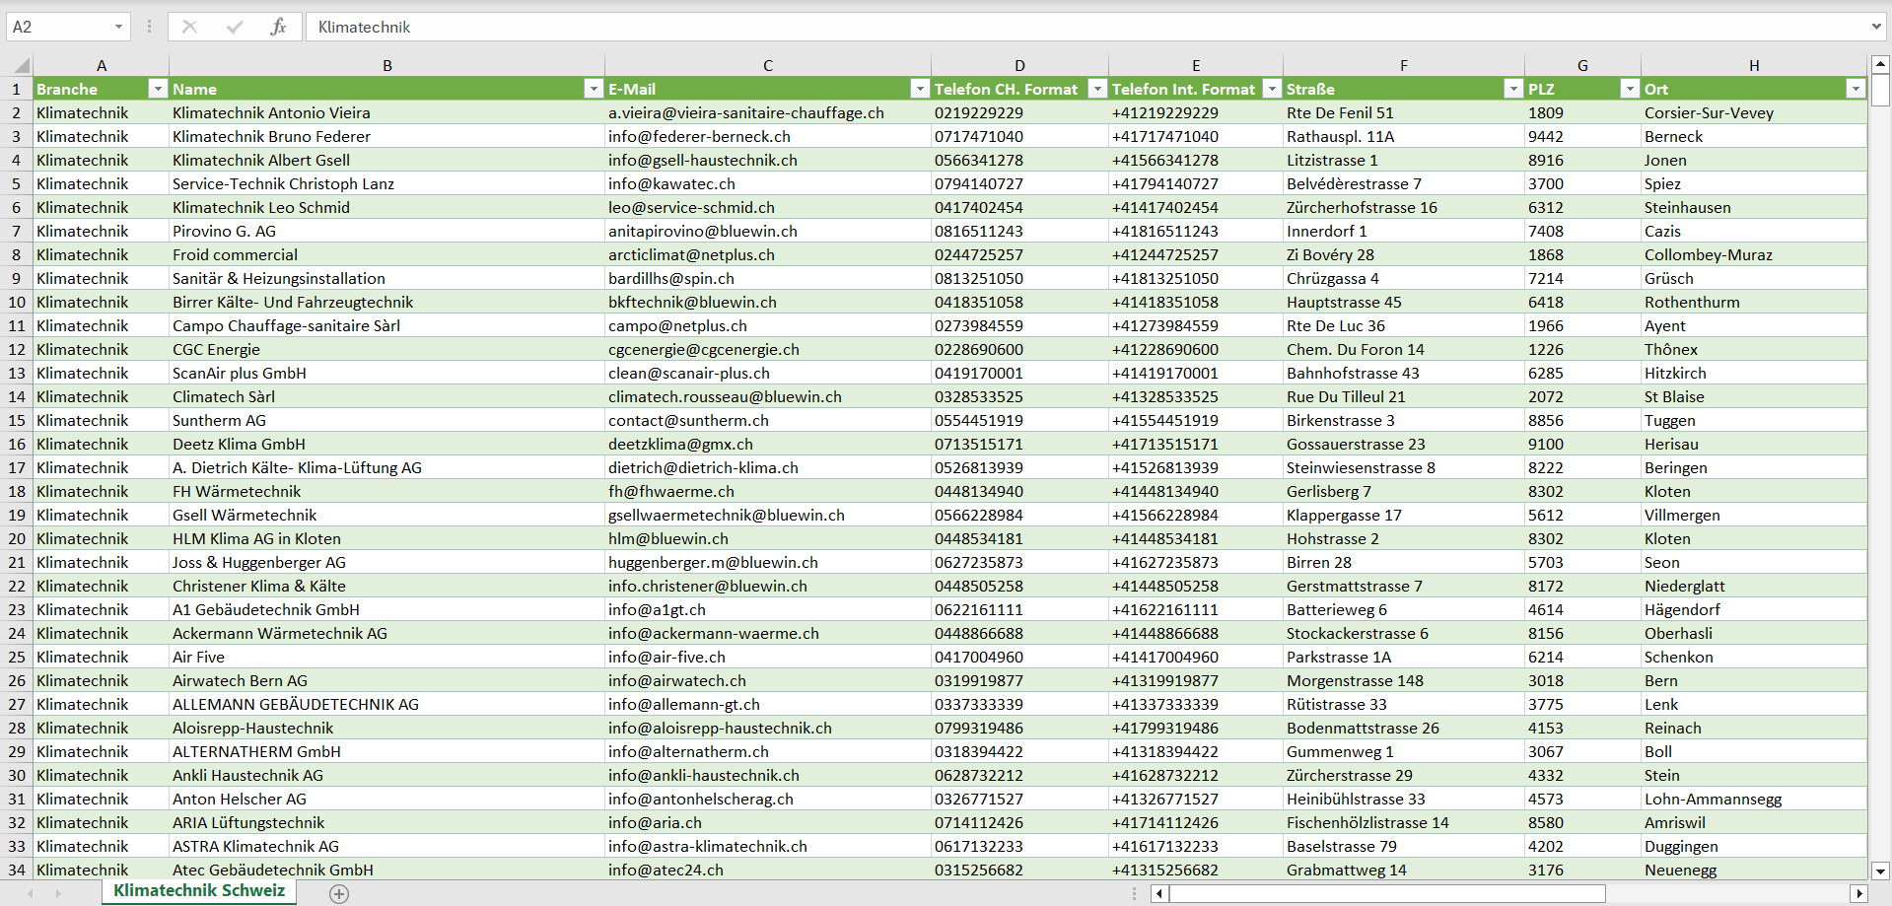1892x906 pixels.
Task: Select column D header
Action: [x=1019, y=65]
